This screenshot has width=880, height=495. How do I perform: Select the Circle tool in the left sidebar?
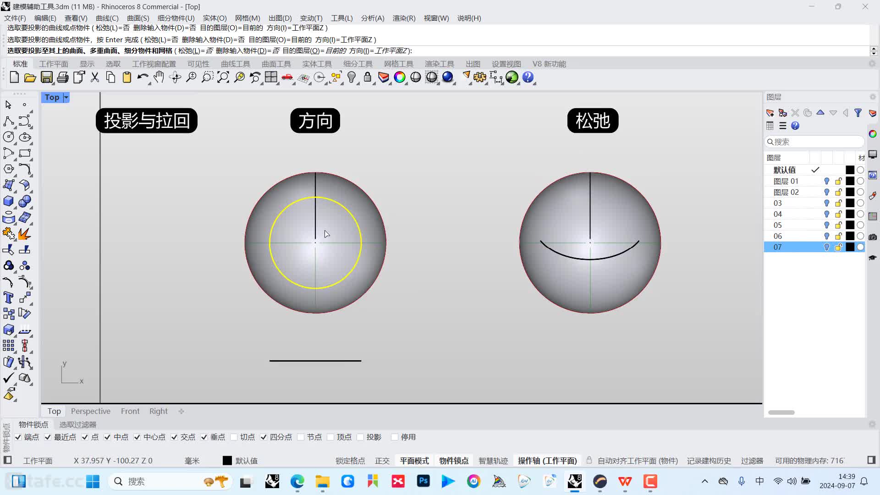(8, 137)
